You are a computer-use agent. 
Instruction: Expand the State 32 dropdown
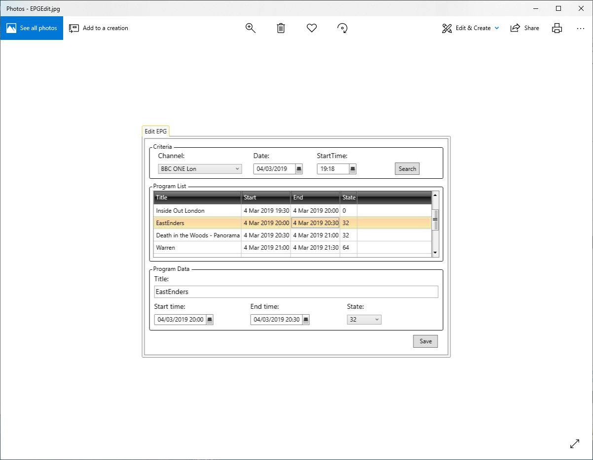pos(364,320)
